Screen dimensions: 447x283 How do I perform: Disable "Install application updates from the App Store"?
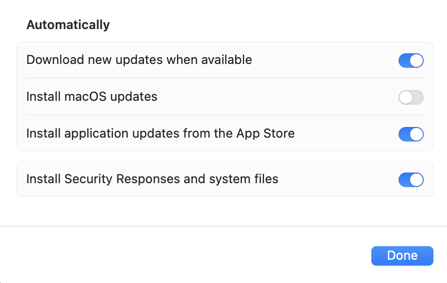[x=411, y=134]
